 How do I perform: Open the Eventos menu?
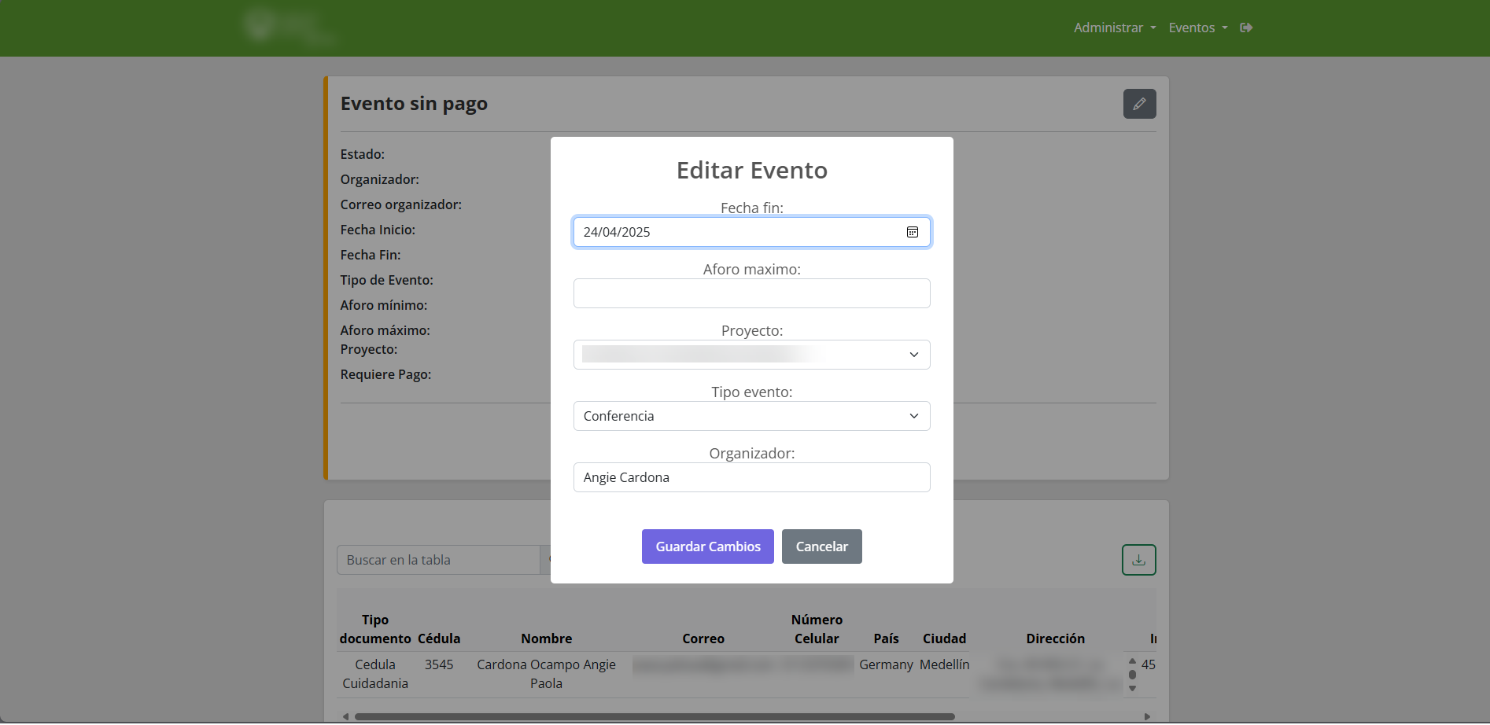click(x=1197, y=28)
